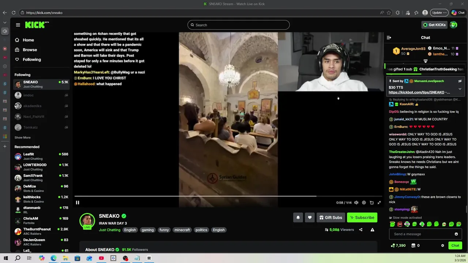Viewport: 468px width, 263px height.
Task: Open the Navi_FishVR channel
Action: 41,117
